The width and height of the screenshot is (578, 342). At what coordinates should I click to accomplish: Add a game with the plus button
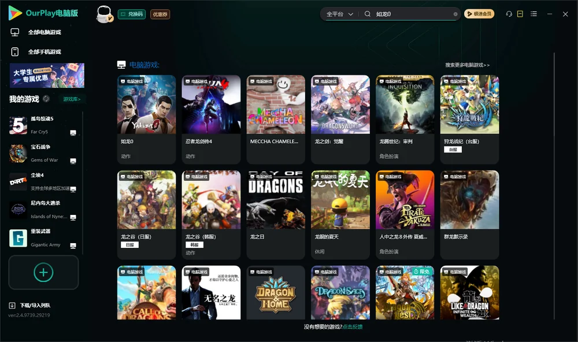(x=43, y=272)
